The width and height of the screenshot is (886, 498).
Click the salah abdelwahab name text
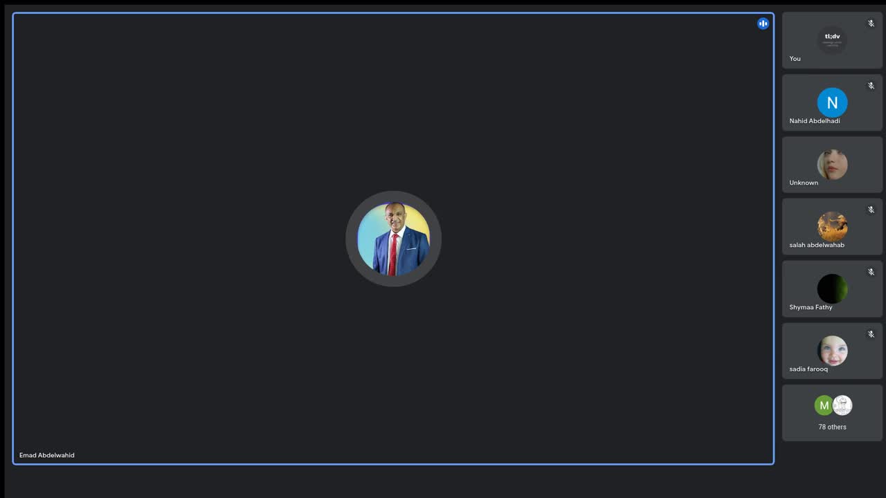(x=817, y=245)
